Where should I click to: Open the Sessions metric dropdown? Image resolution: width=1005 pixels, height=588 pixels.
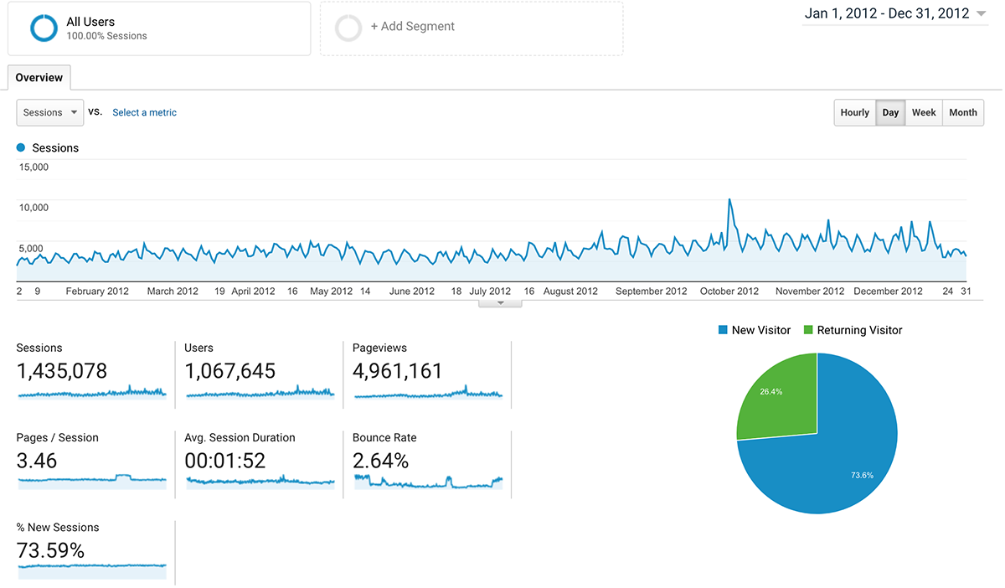[x=50, y=112]
